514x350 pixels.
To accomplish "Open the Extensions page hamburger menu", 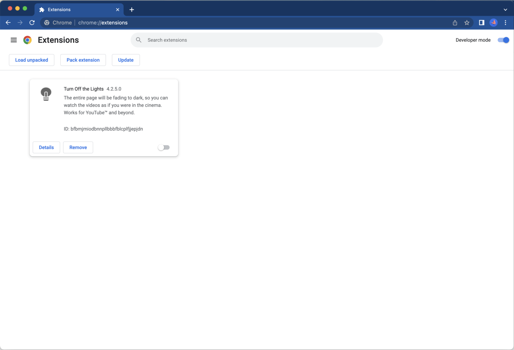I will point(13,40).
